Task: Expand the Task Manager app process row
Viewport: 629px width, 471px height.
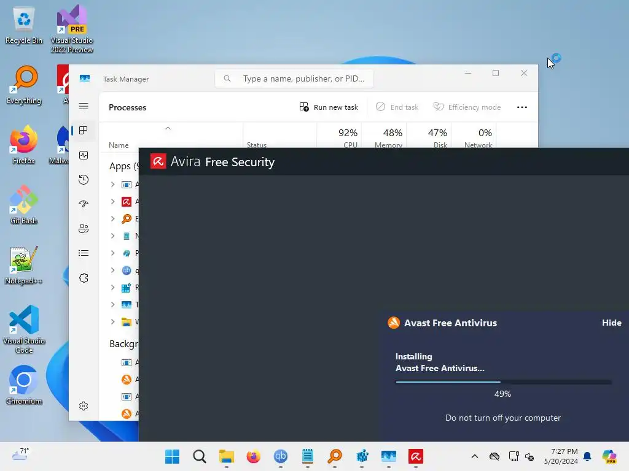Action: coord(113,304)
